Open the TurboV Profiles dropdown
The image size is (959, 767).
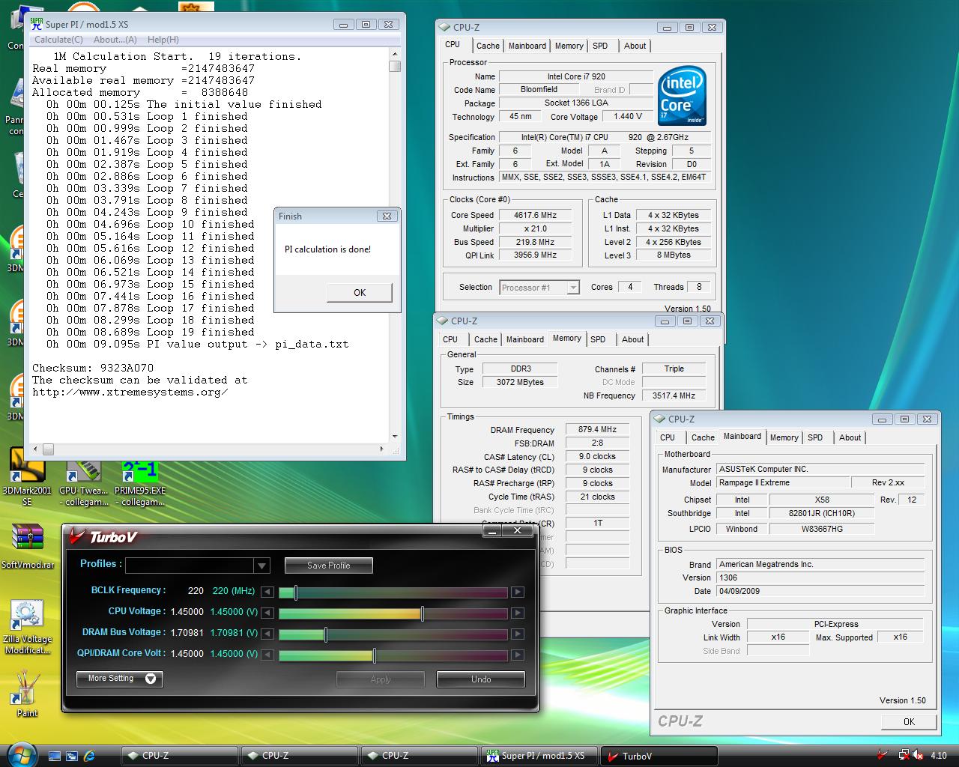pos(261,566)
